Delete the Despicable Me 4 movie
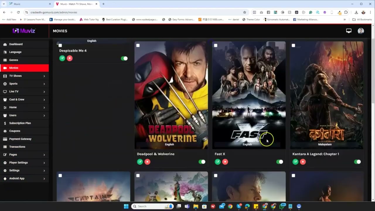Viewport: 375px width, 211px height. click(x=69, y=58)
